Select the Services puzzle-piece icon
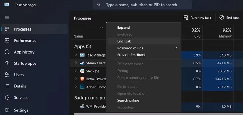The height and width of the screenshot is (115, 243). [7, 97]
